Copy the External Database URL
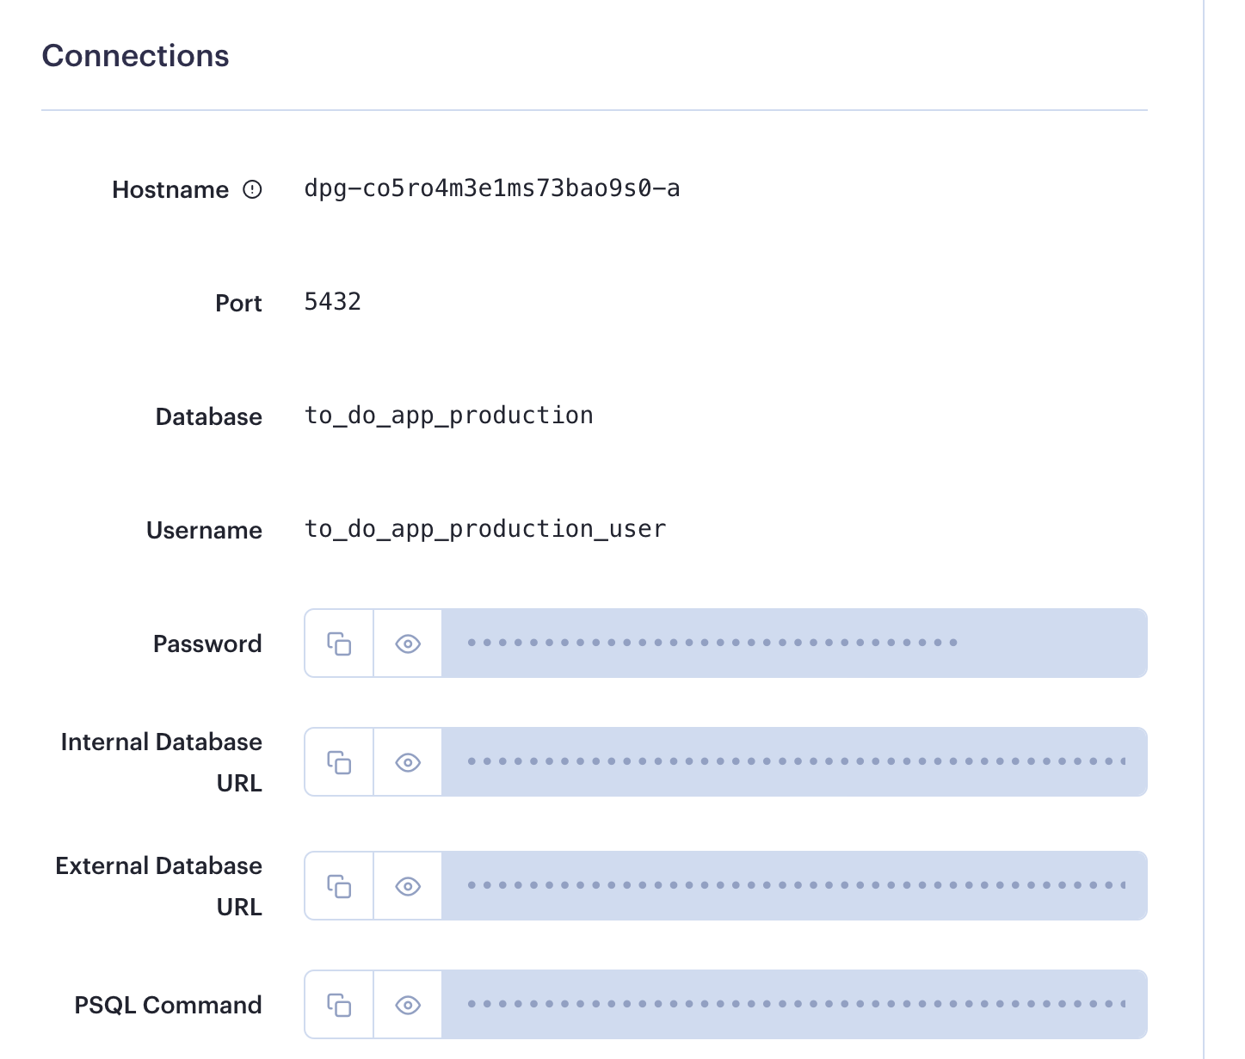 (339, 886)
